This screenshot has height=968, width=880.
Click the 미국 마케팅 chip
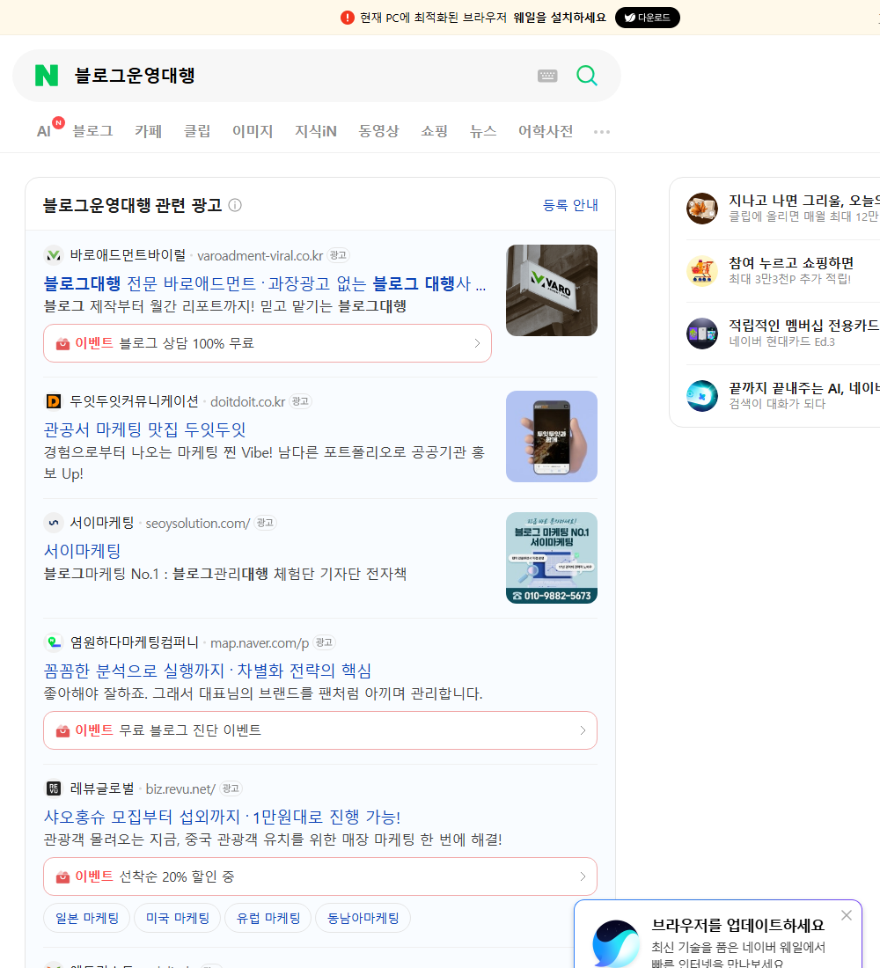[x=177, y=918]
